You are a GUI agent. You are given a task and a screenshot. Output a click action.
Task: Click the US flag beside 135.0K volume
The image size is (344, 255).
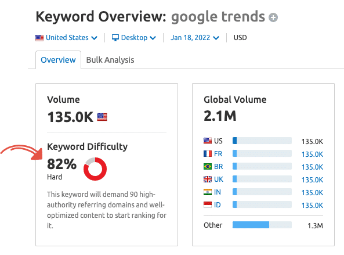[x=102, y=117]
